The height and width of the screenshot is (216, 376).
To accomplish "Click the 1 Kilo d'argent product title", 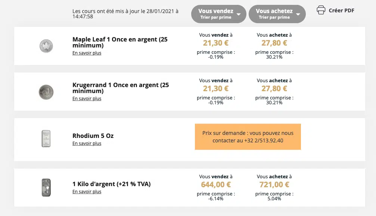I will coord(112,184).
